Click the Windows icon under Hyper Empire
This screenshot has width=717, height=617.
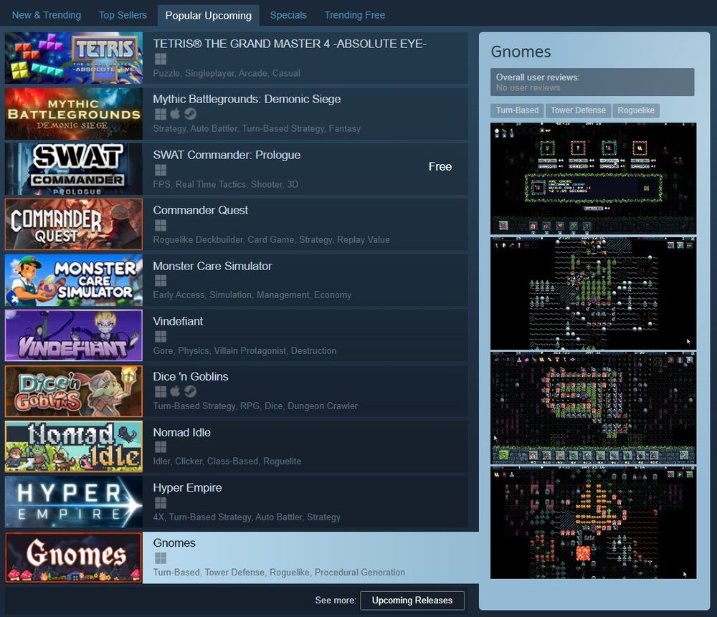161,503
